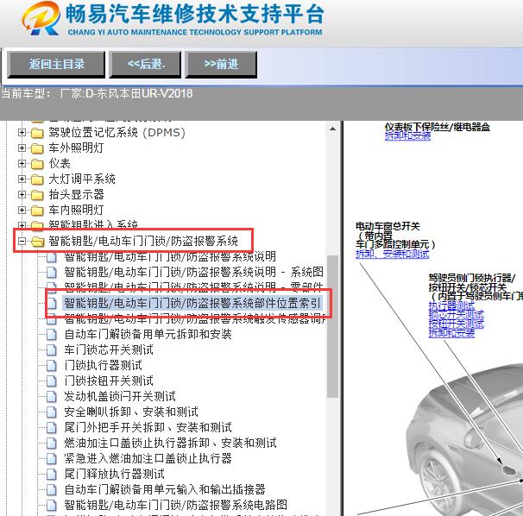This screenshot has height=516, width=523.
Task: Click the page icon of 门锁按钮开关测试
Action: (x=52, y=381)
